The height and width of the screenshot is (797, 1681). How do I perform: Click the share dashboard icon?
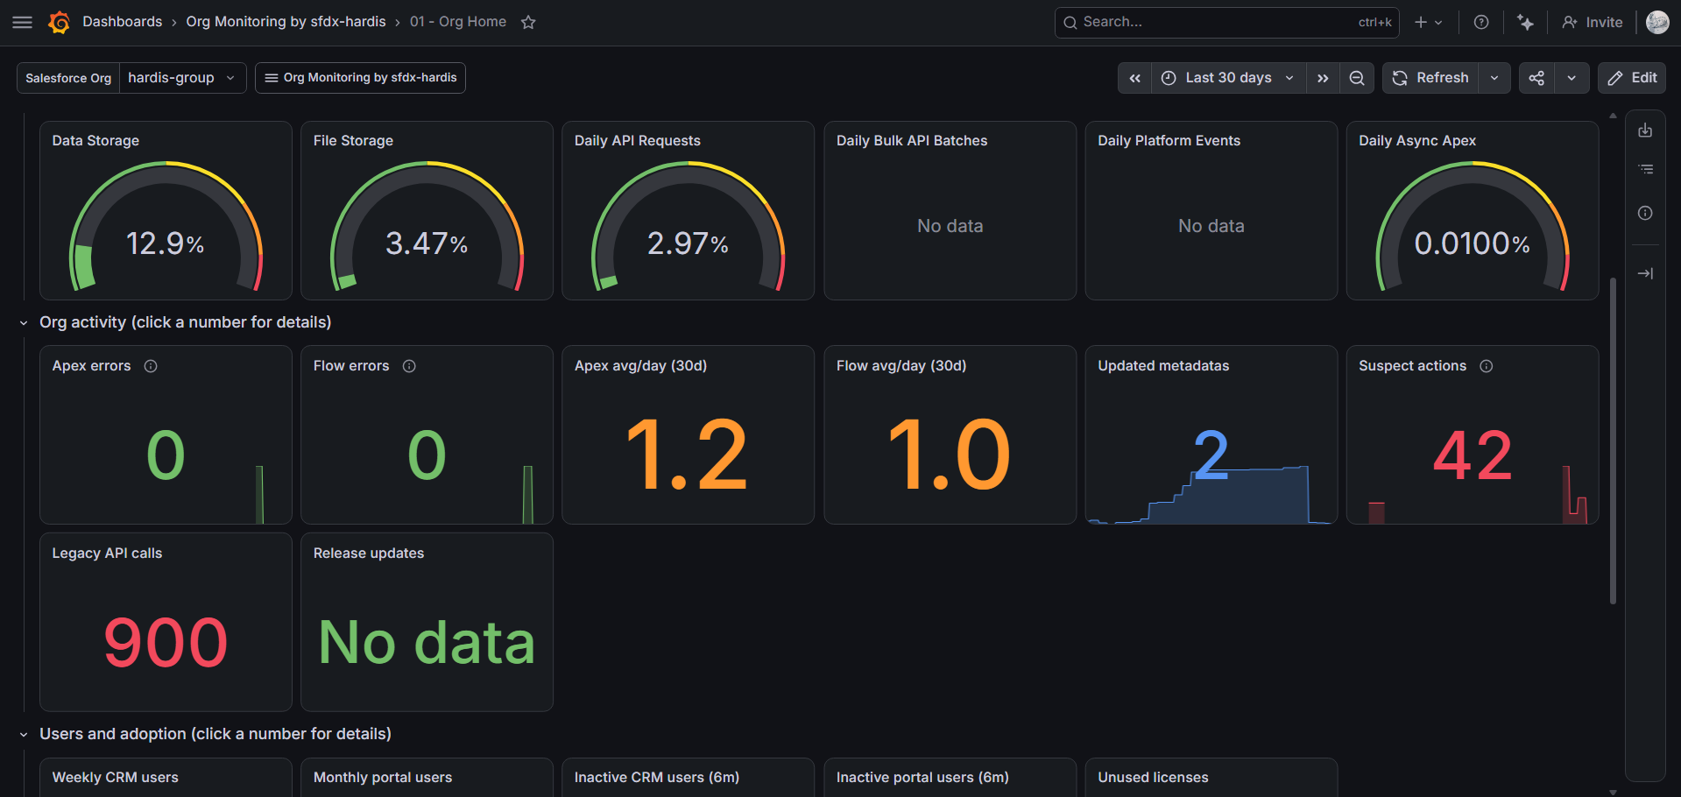1536,78
